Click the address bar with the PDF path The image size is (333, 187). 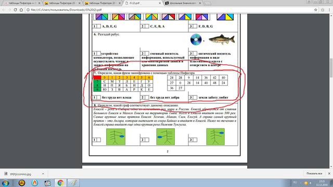(170, 10)
